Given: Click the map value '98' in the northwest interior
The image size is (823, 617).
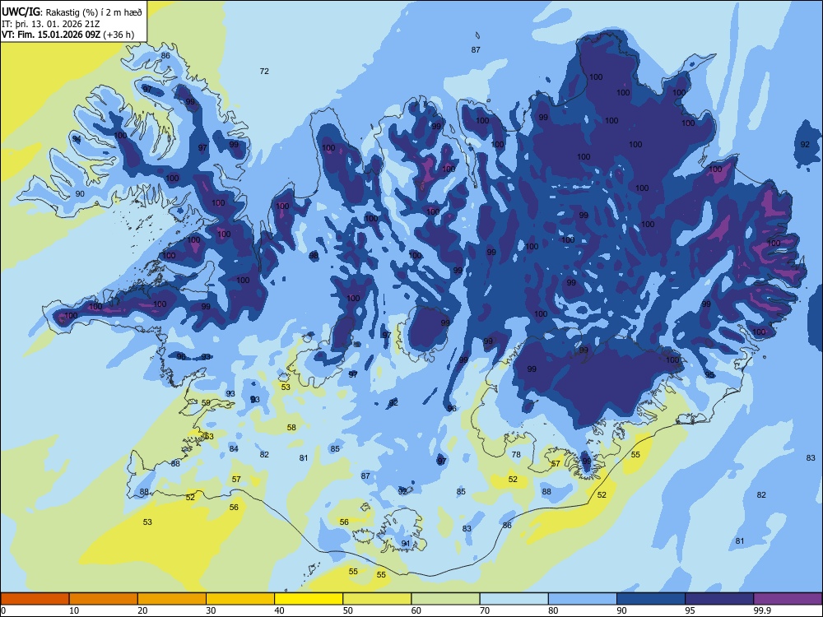Looking at the screenshot, I should 314,256.
